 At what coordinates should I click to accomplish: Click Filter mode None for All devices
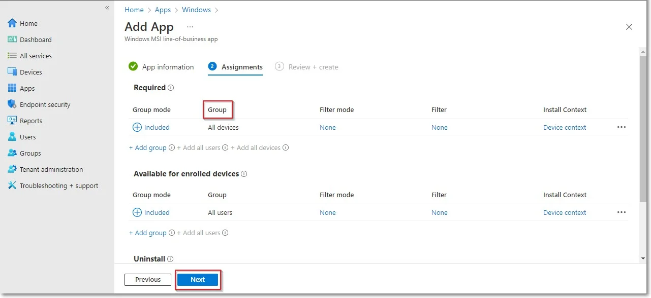(x=328, y=128)
